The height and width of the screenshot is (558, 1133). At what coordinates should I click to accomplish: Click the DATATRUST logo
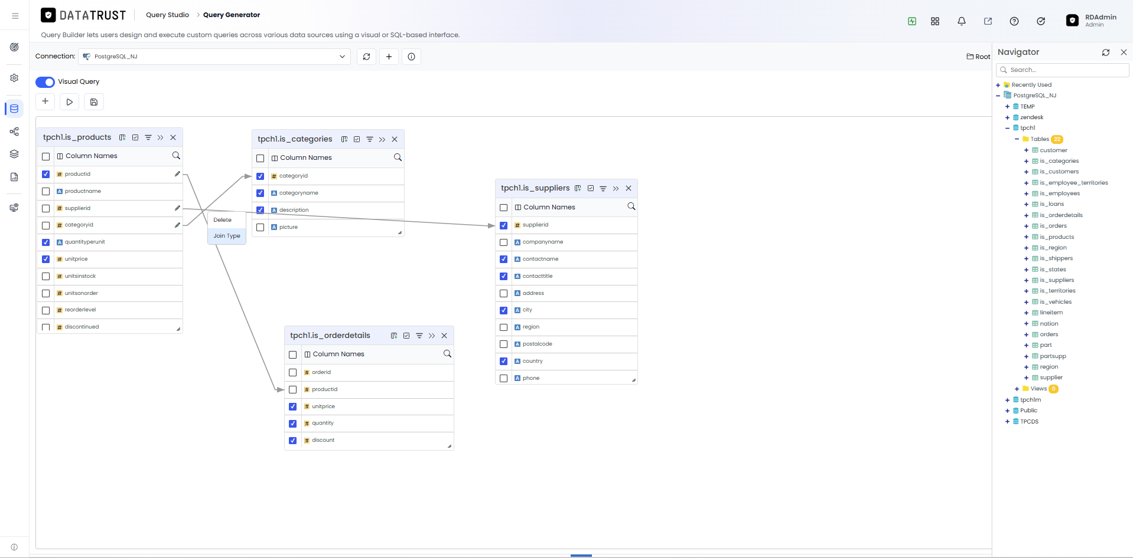83,15
